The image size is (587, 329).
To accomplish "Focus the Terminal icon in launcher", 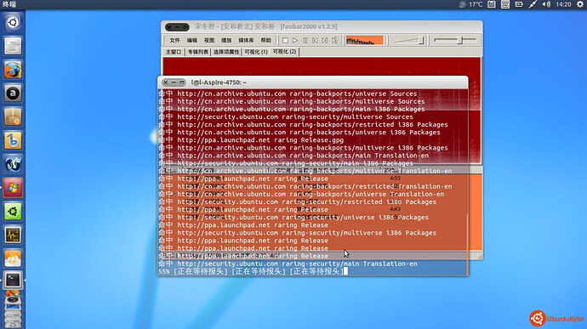I will (13, 280).
